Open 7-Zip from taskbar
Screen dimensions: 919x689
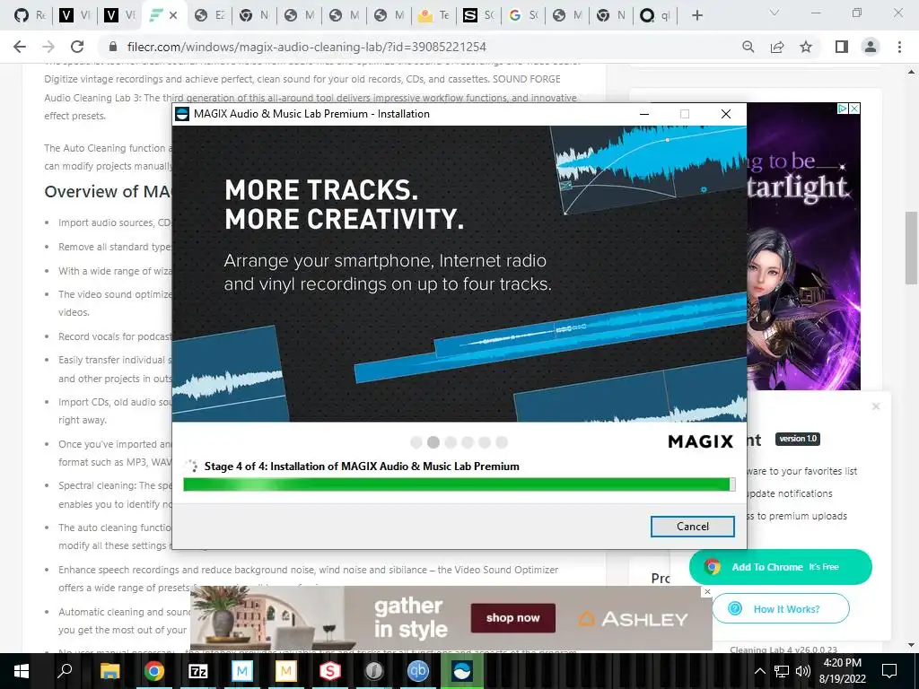tap(197, 671)
